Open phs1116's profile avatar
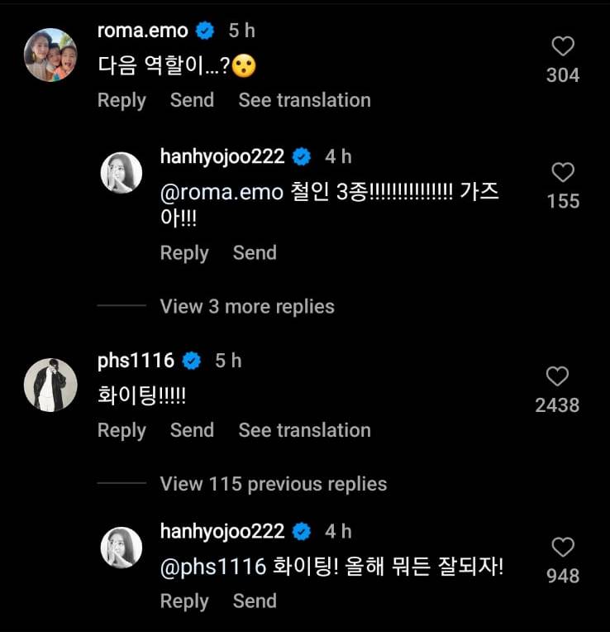 tap(50, 385)
